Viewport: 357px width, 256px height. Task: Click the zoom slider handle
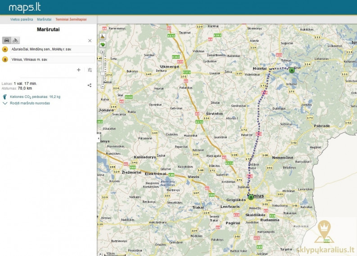pyautogui.click(x=103, y=74)
